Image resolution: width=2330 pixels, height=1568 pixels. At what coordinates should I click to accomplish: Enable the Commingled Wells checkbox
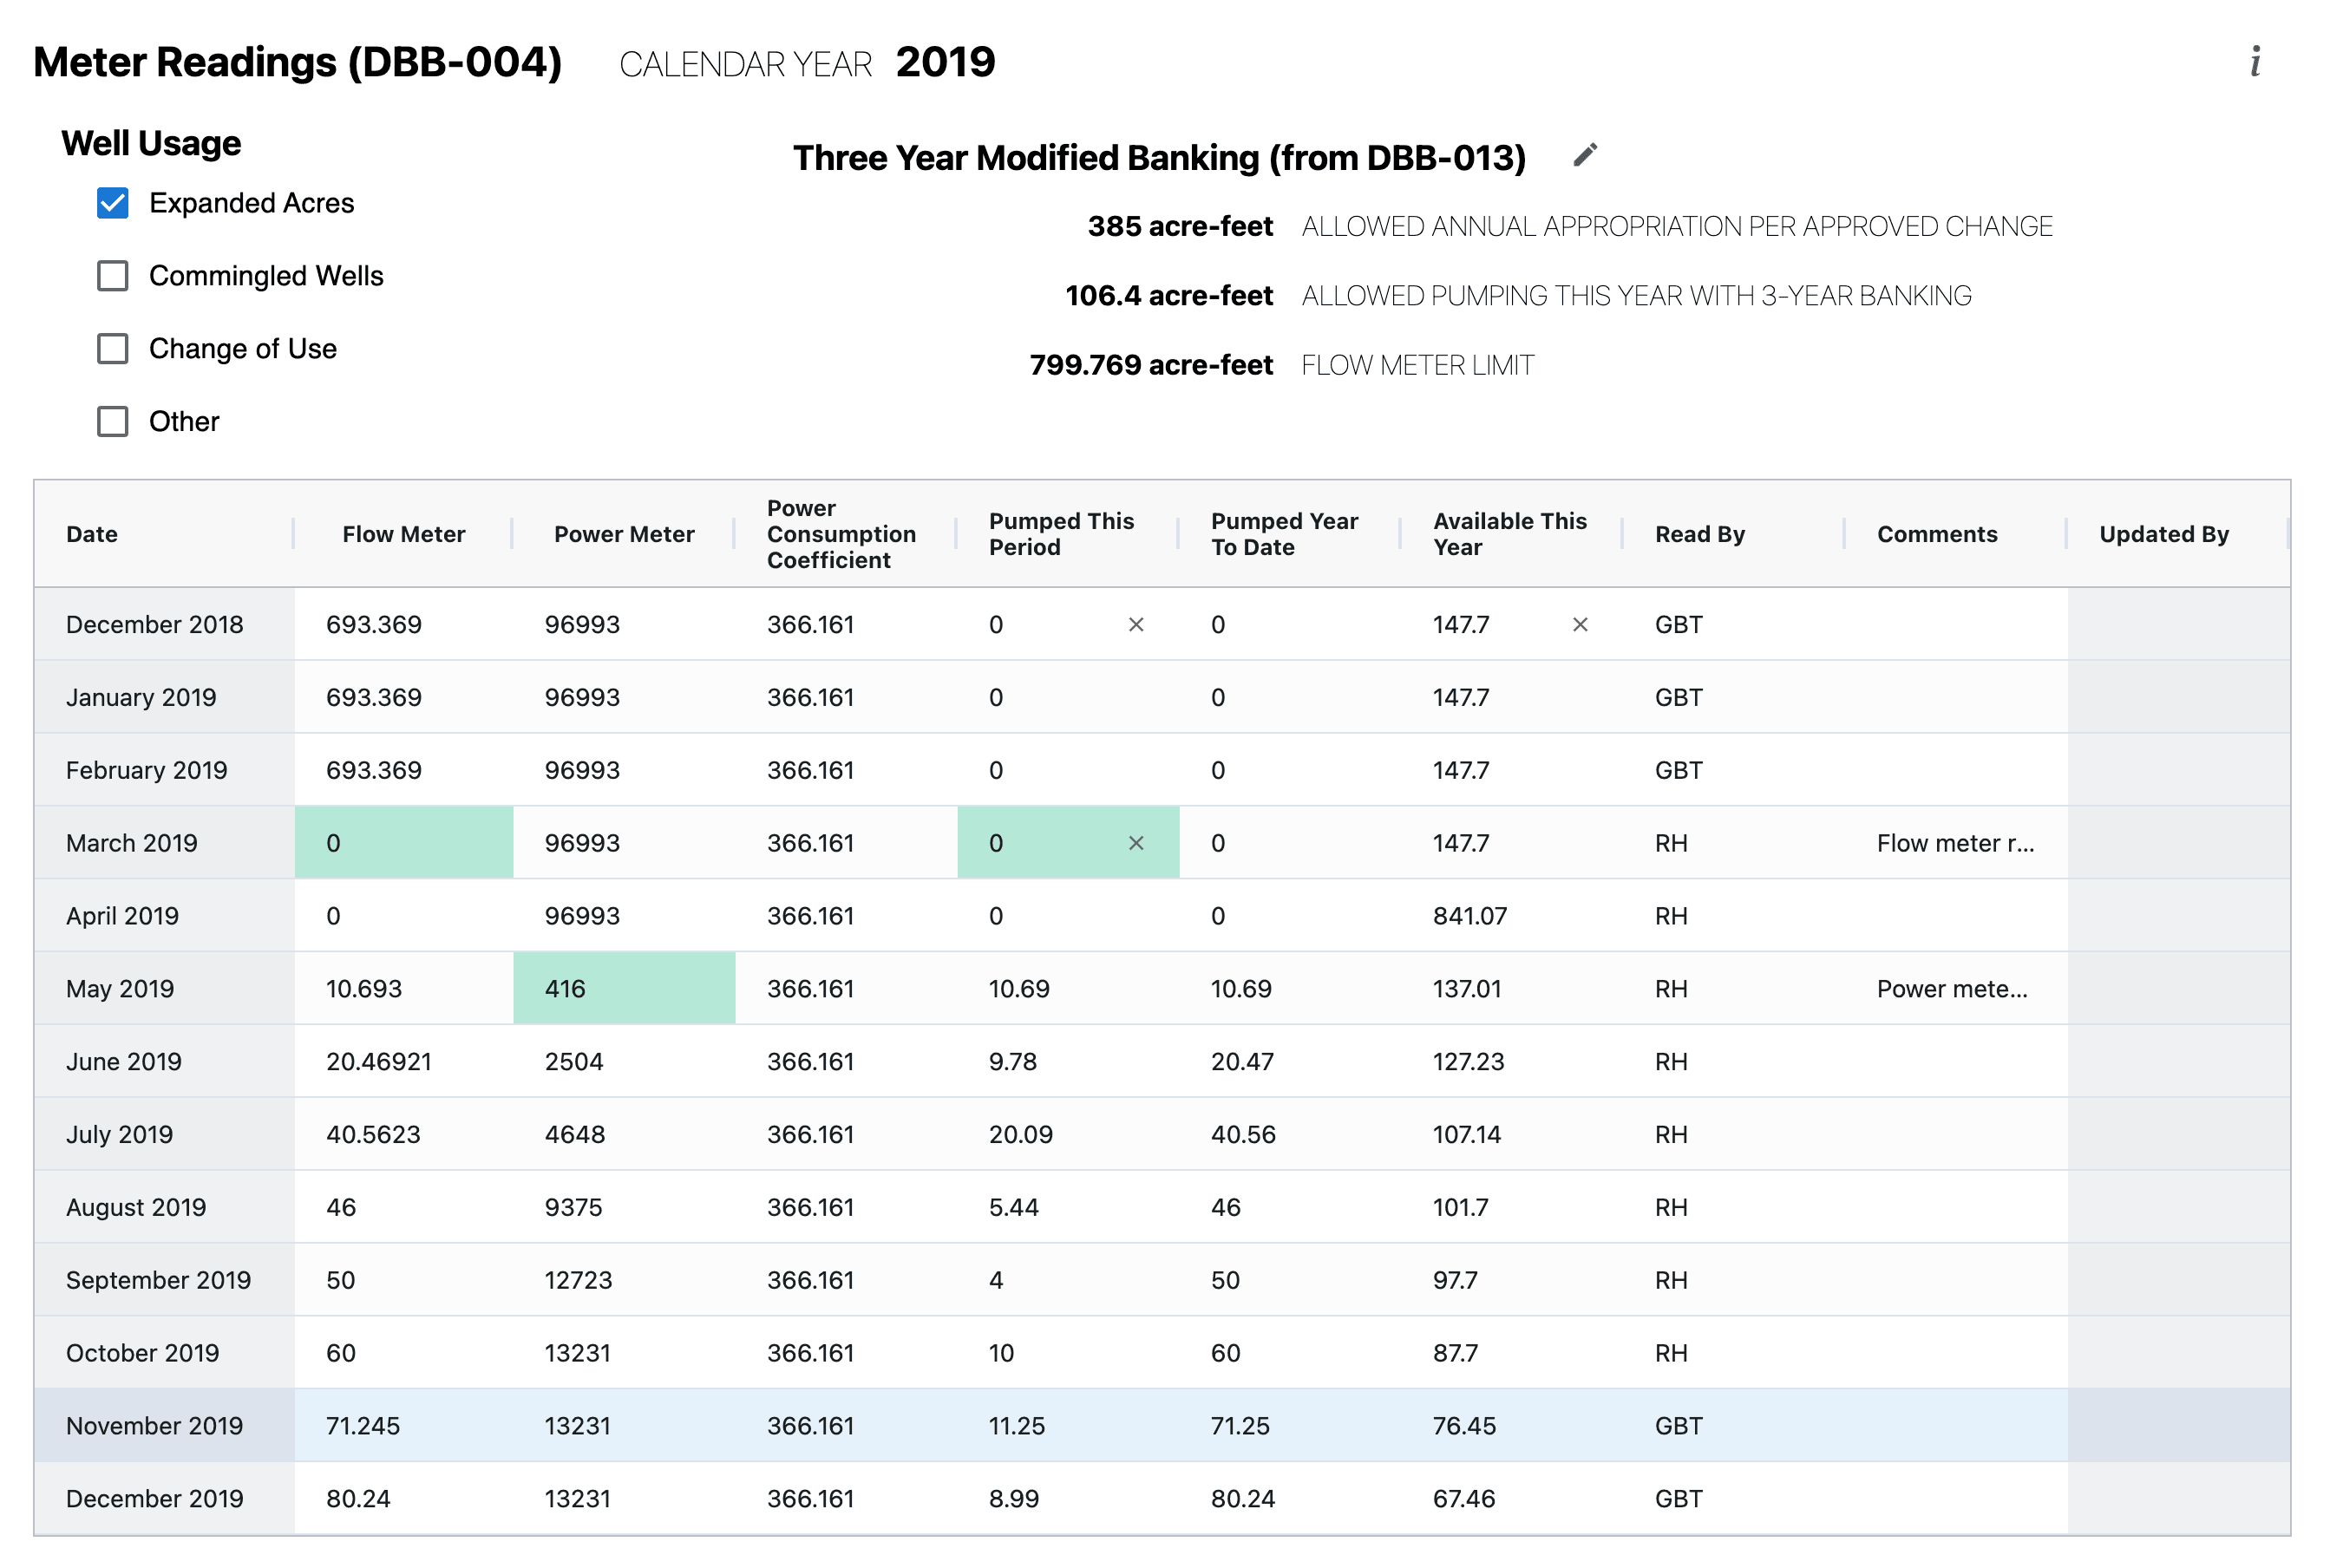point(113,276)
